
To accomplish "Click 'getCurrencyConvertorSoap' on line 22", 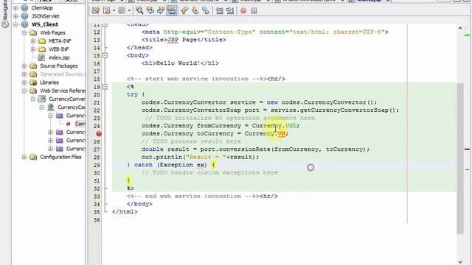I will [x=344, y=110].
